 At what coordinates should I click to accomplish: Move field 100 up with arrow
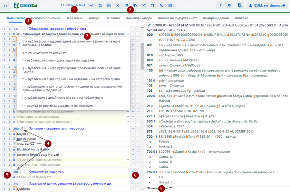pyautogui.click(x=5, y=29)
